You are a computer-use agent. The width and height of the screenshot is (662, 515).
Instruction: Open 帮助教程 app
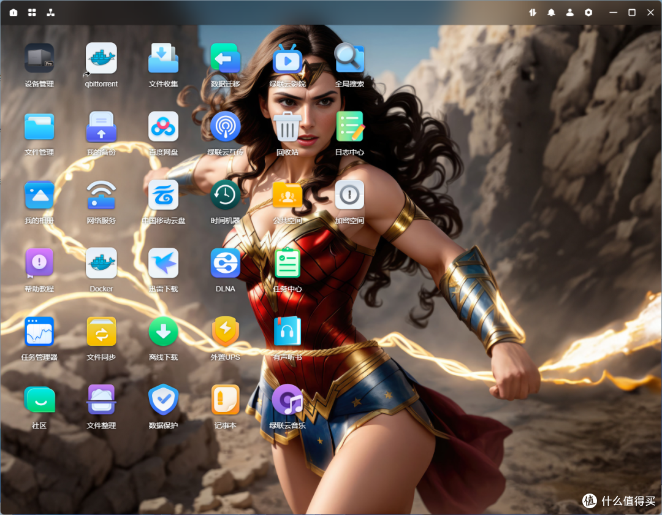[x=39, y=264]
